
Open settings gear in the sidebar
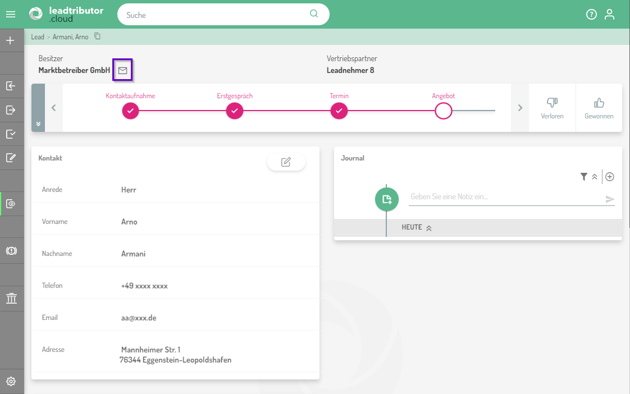tap(11, 382)
